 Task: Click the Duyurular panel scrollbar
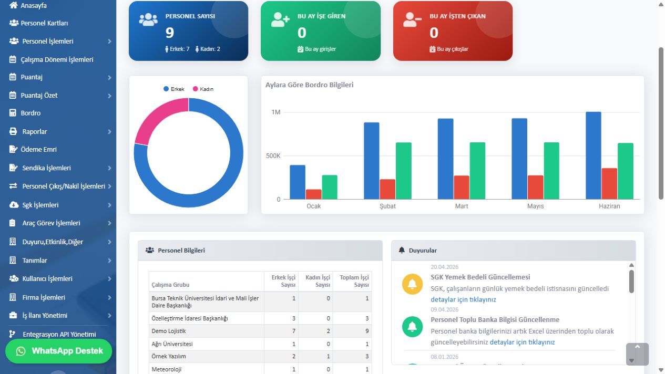631,281
